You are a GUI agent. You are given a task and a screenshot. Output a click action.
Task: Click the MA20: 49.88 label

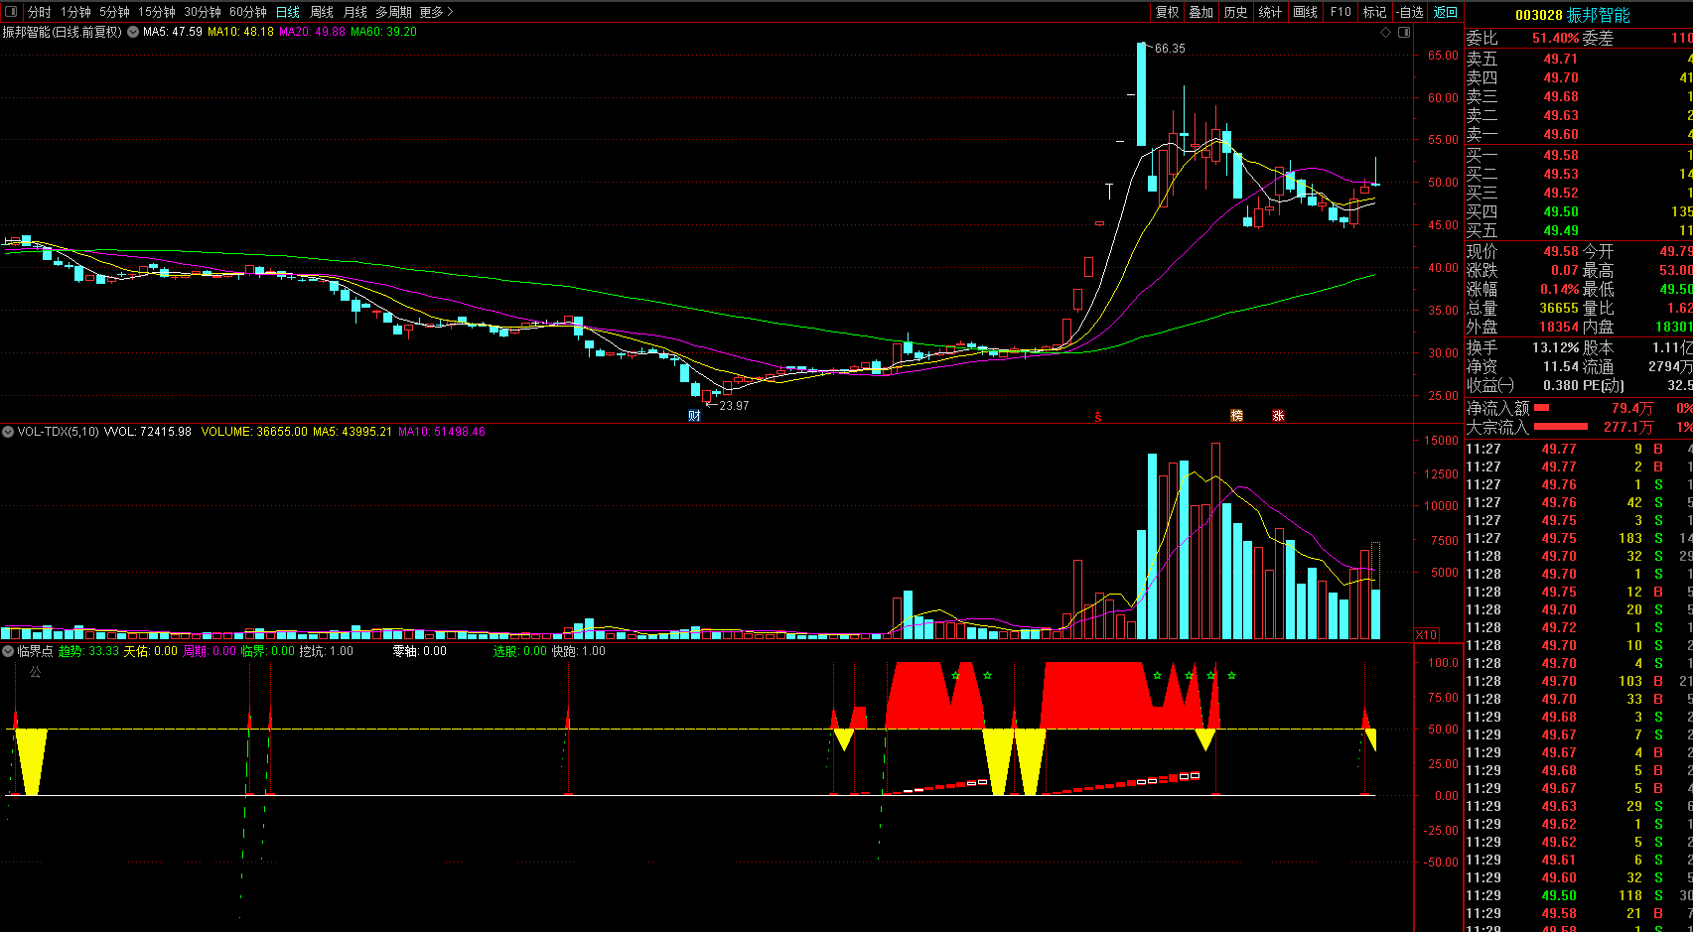pos(312,32)
